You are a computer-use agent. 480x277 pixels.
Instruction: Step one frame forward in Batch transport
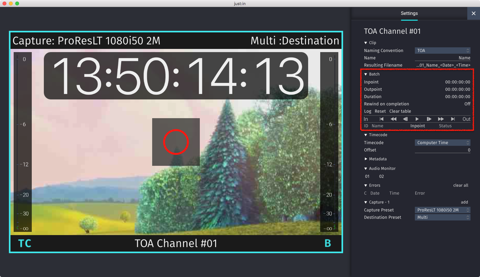tap(429, 119)
